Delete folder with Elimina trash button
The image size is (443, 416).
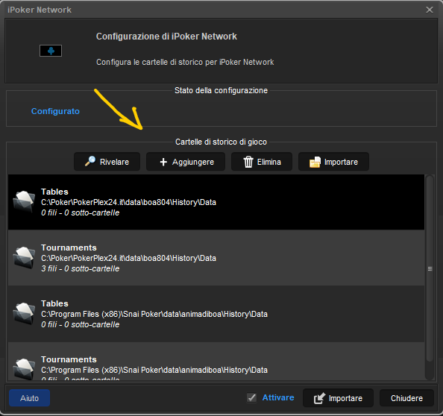(262, 162)
